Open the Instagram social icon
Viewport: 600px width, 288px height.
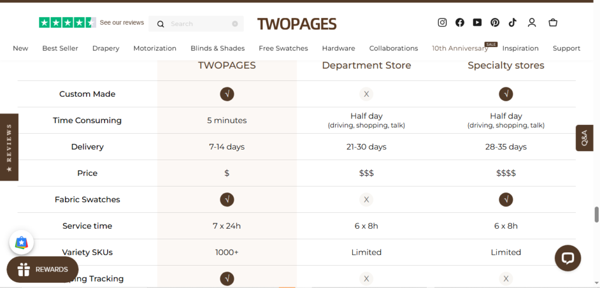442,23
